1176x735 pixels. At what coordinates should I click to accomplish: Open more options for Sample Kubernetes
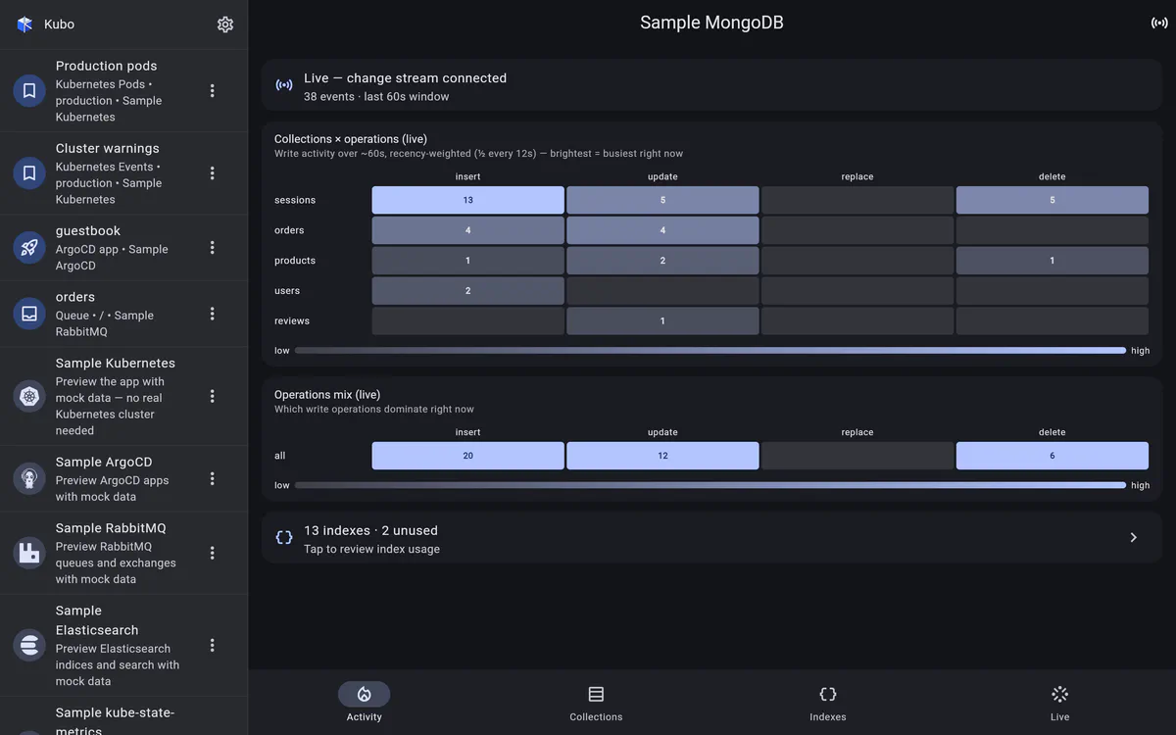pos(212,396)
